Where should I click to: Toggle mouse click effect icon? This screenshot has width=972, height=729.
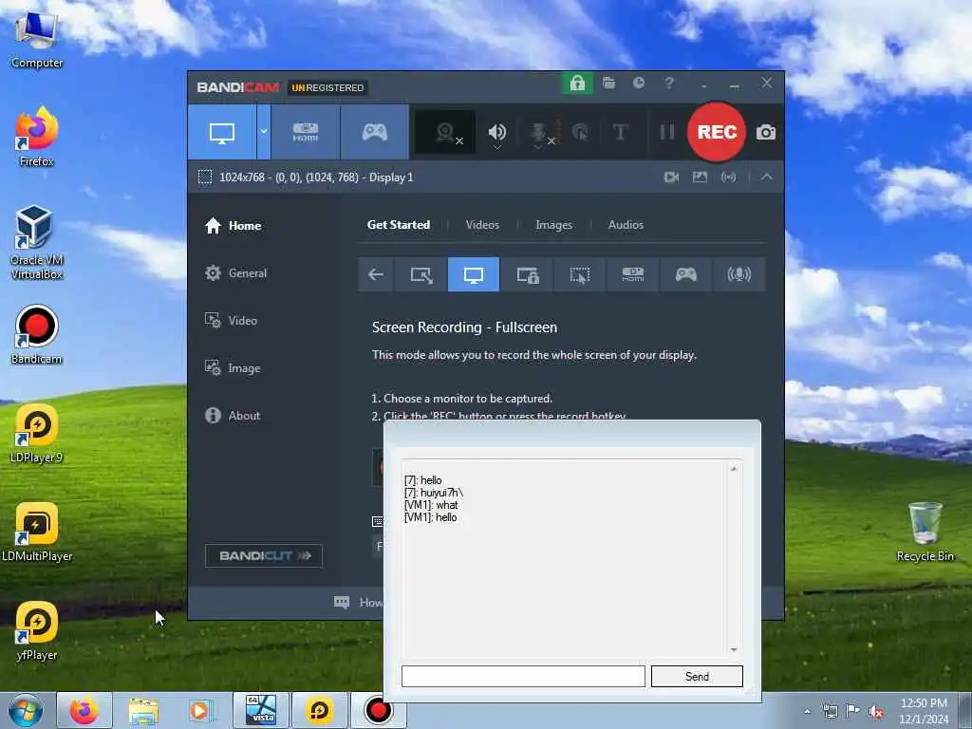(580, 132)
